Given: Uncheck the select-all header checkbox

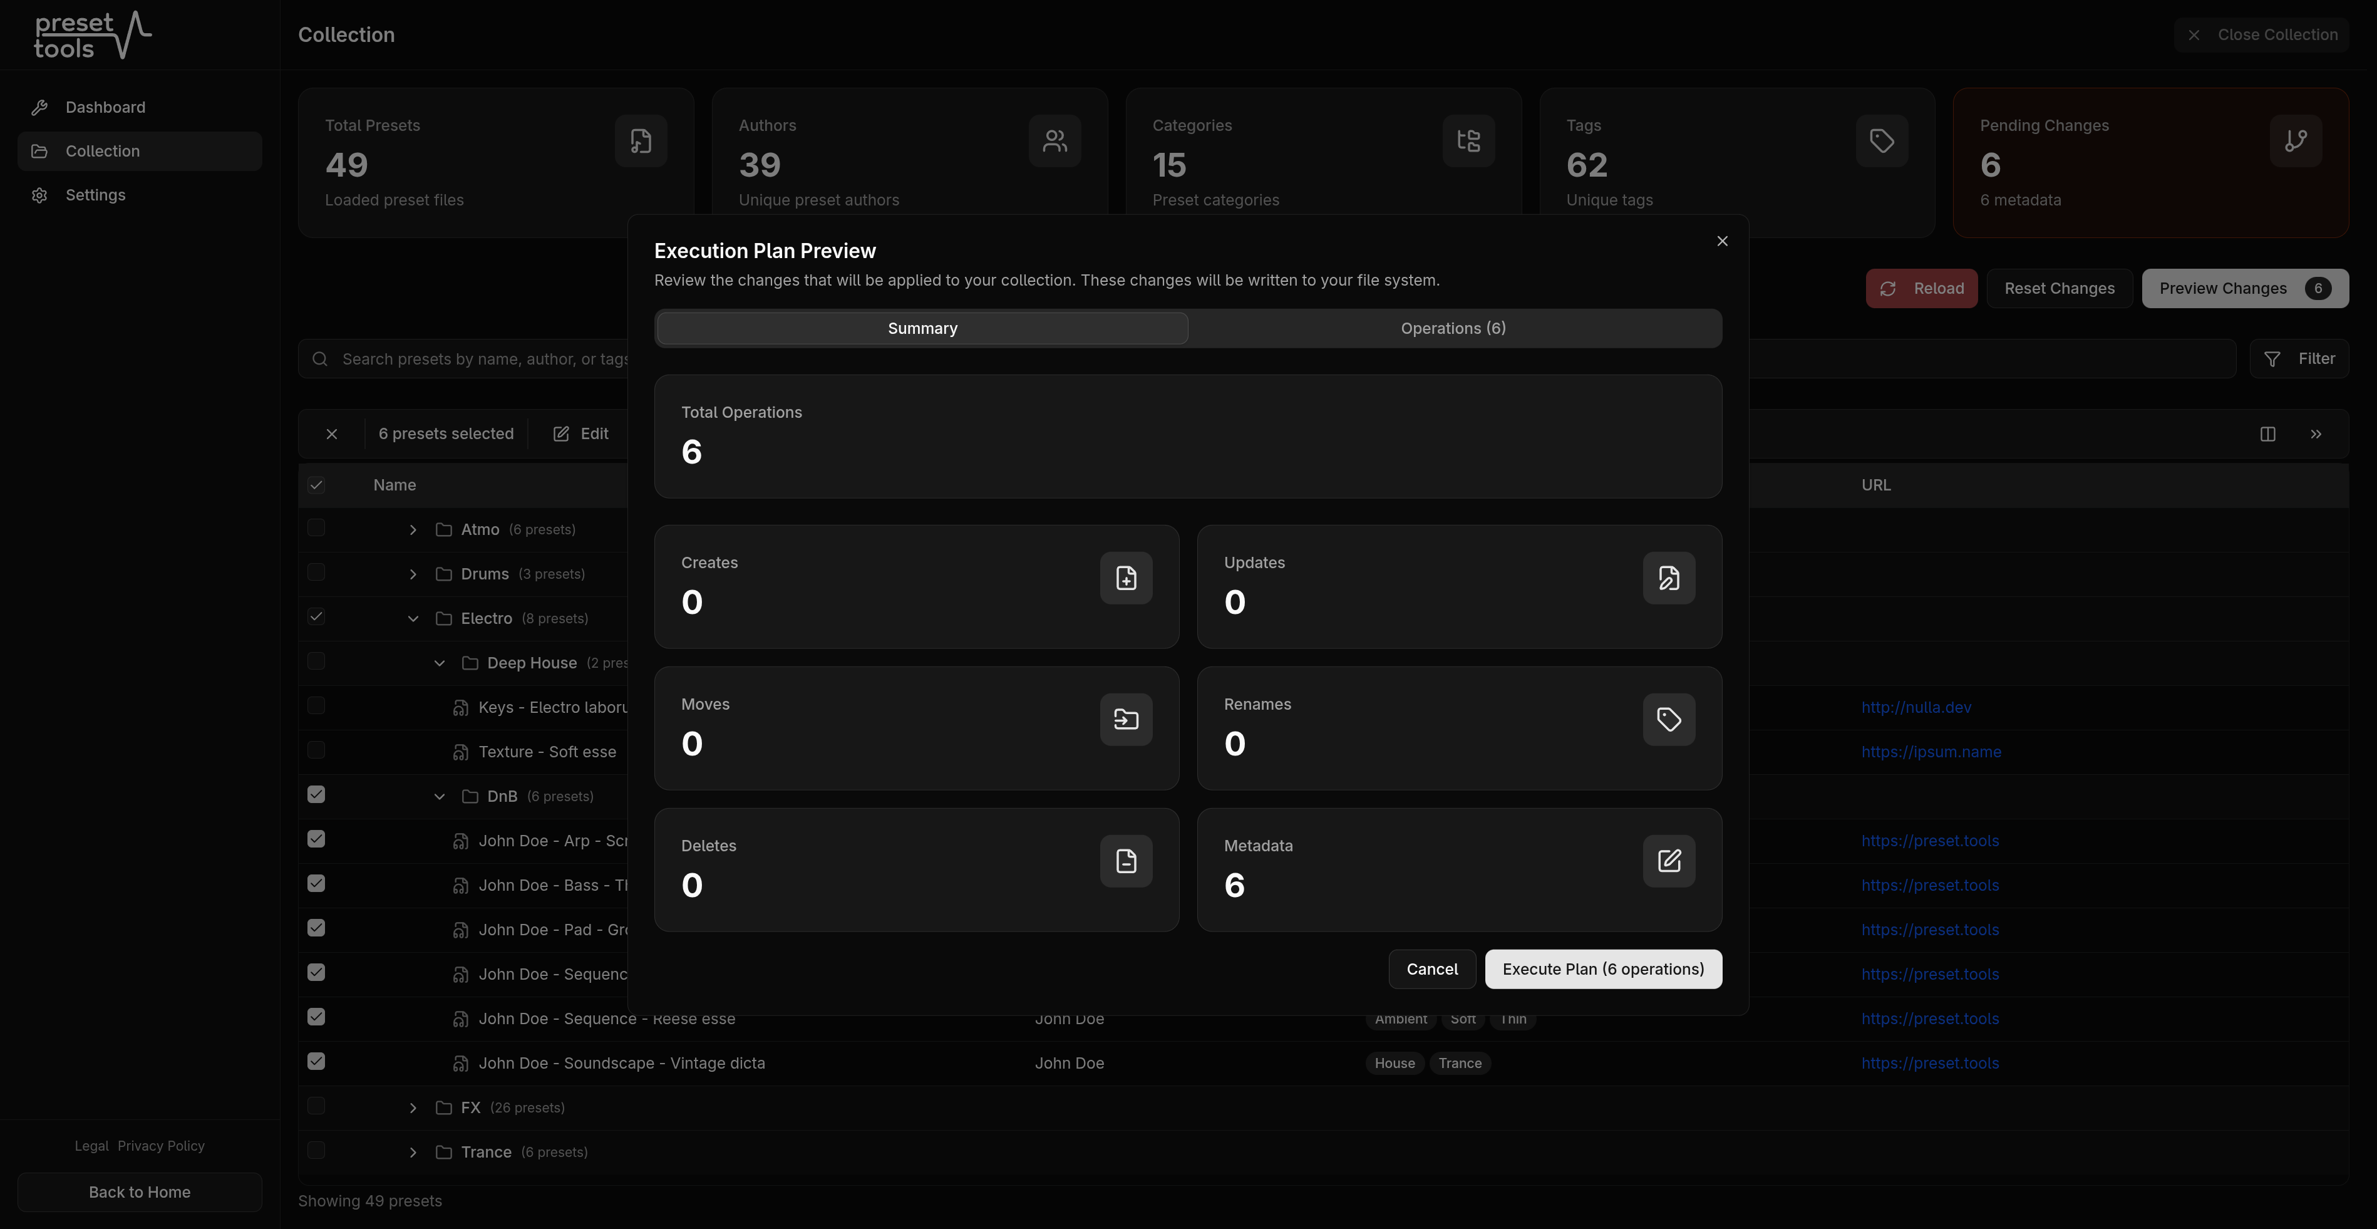Looking at the screenshot, I should [x=316, y=485].
